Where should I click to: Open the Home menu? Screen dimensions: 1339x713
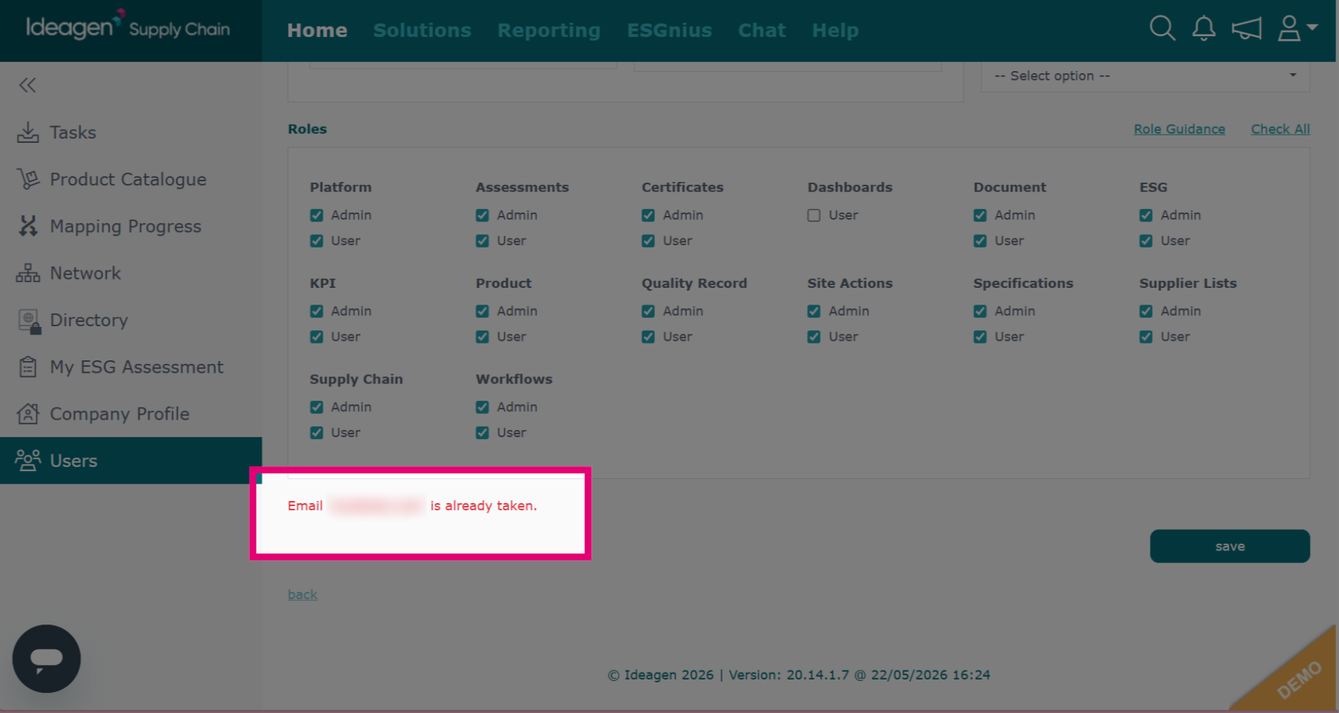317,30
